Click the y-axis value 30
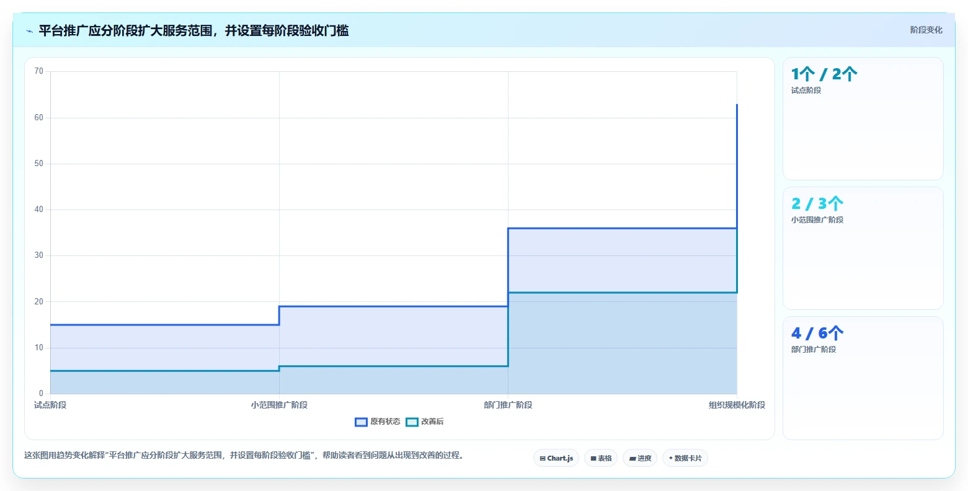This screenshot has width=968, height=491. point(39,255)
